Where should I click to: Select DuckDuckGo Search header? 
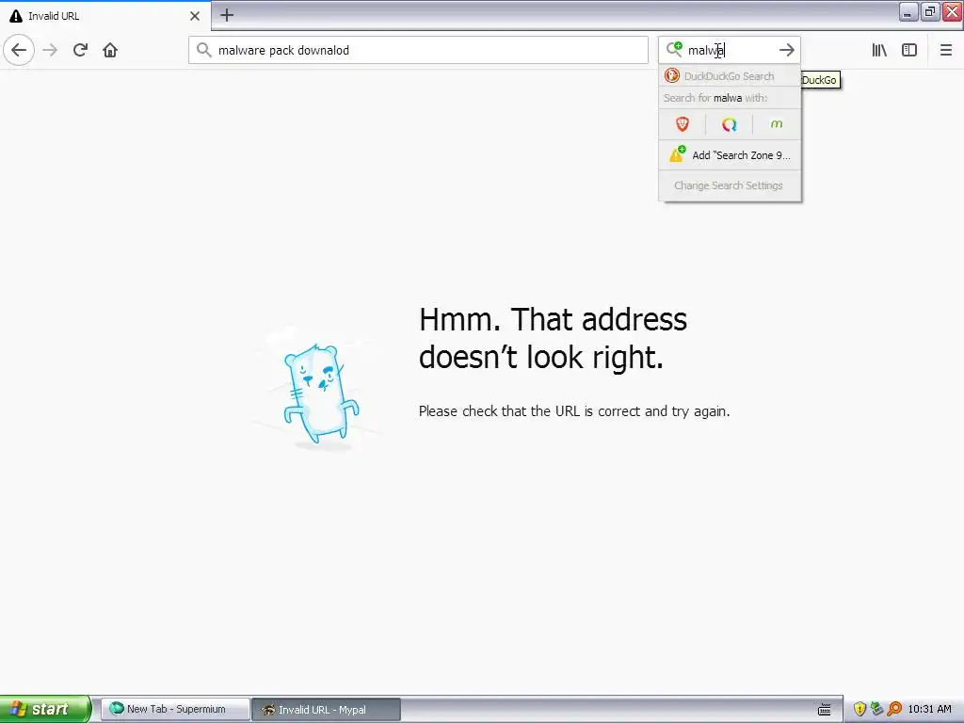(730, 76)
